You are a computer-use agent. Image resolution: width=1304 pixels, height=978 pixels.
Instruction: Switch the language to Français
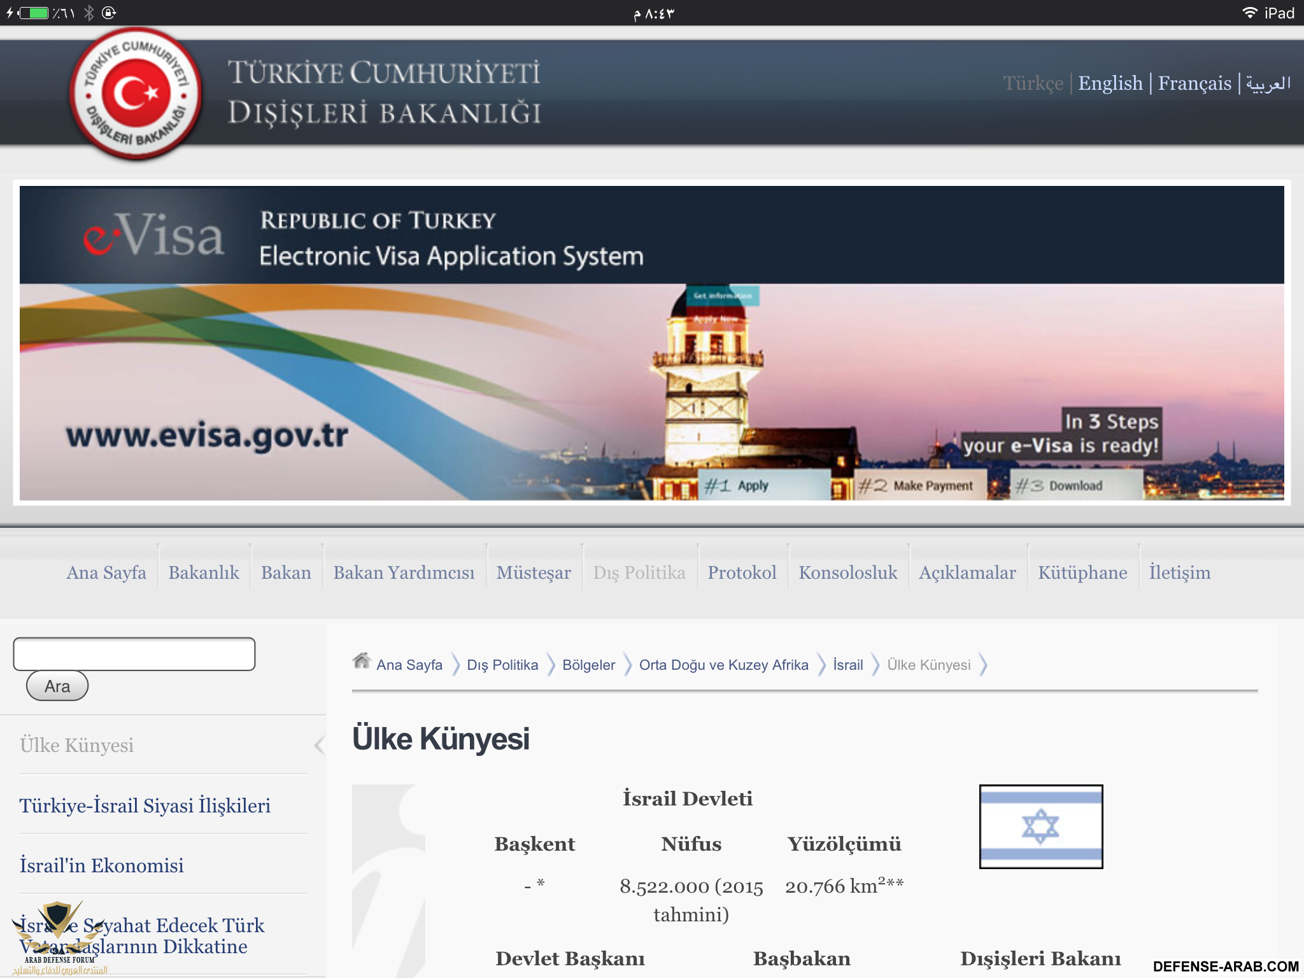tap(1194, 83)
